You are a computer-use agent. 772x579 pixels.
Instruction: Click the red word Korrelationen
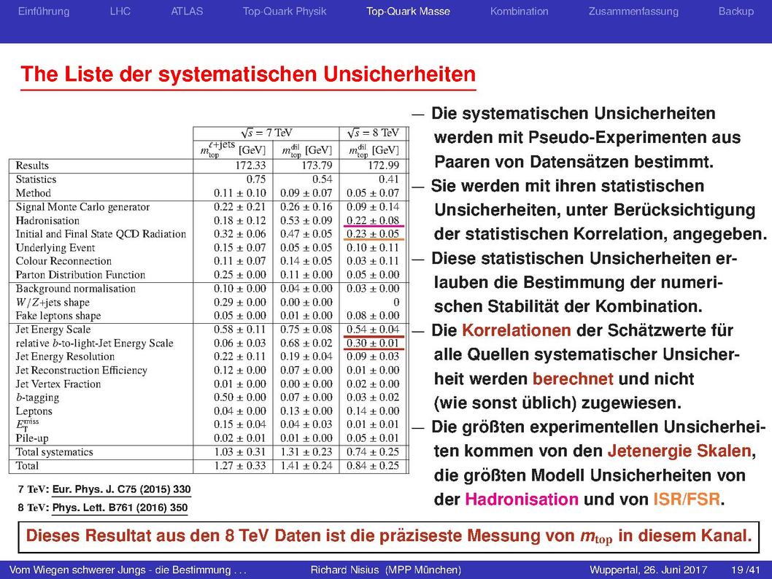click(517, 330)
